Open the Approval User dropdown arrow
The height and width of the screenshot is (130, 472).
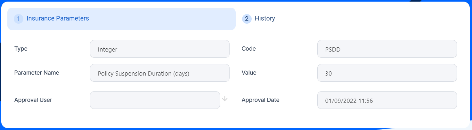point(225,99)
